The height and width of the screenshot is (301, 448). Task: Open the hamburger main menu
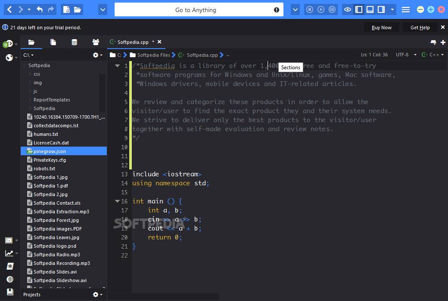[406, 10]
